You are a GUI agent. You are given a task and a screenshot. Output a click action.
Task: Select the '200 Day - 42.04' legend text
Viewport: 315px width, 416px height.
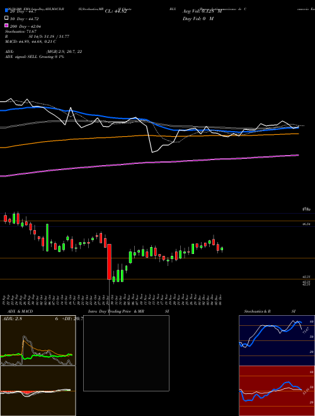pyautogui.click(x=25, y=26)
